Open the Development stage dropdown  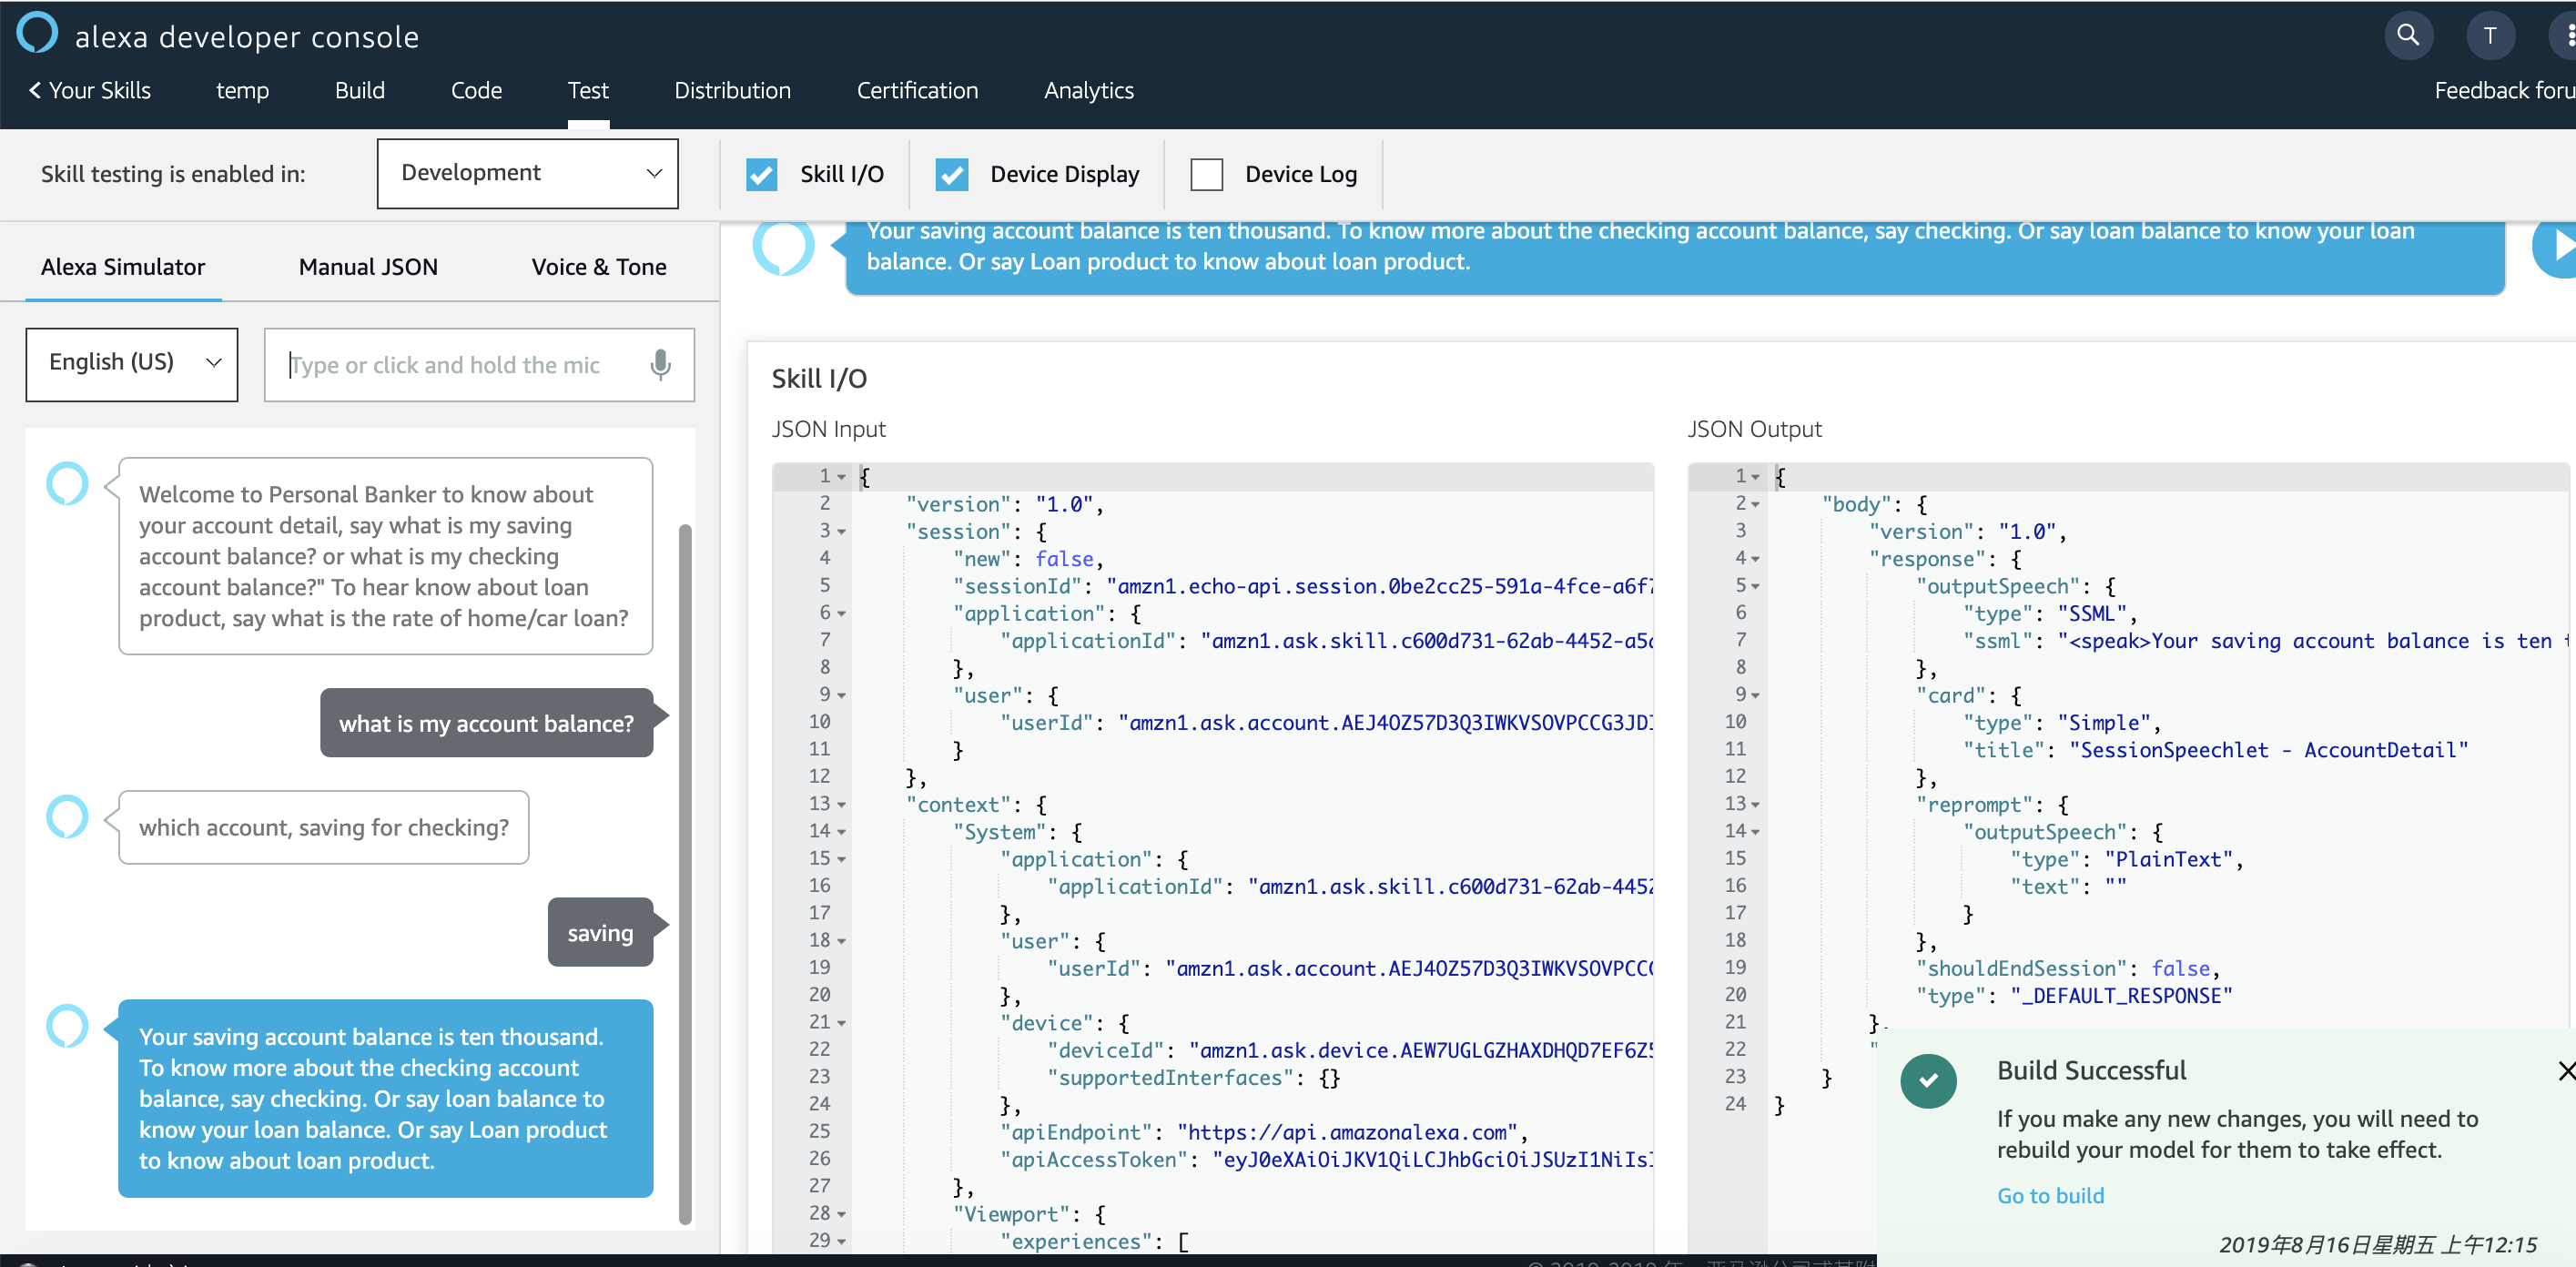click(528, 174)
